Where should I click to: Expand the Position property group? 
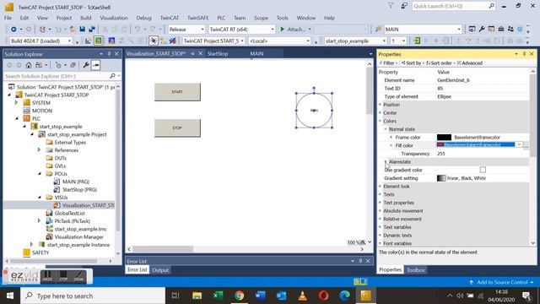[x=381, y=105]
